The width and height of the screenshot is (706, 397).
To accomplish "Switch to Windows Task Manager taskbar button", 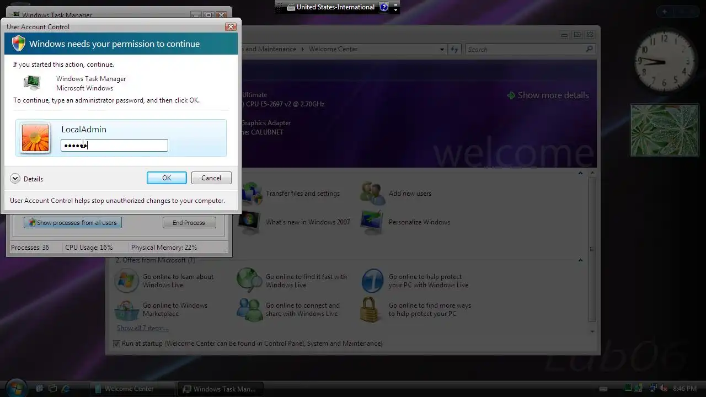I will coord(221,389).
